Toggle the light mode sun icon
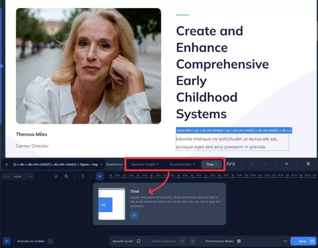Image resolution: width=318 pixels, height=248 pixels. [x=286, y=164]
